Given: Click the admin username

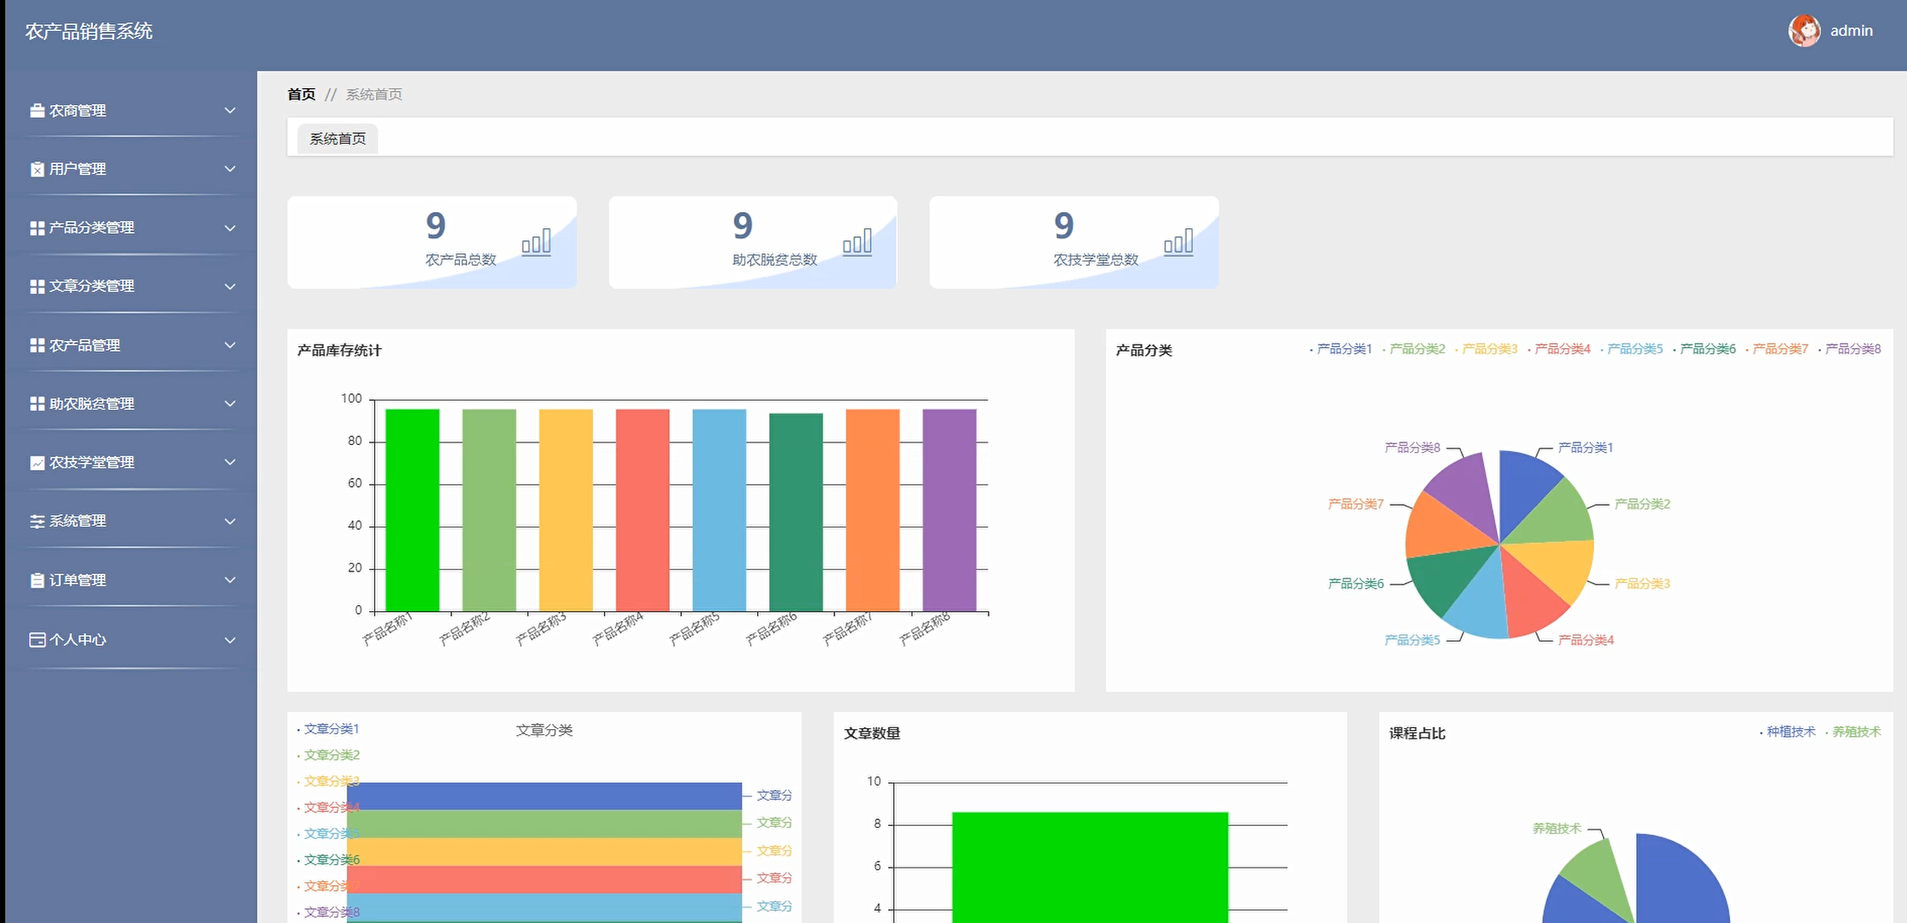Looking at the screenshot, I should coord(1852,31).
